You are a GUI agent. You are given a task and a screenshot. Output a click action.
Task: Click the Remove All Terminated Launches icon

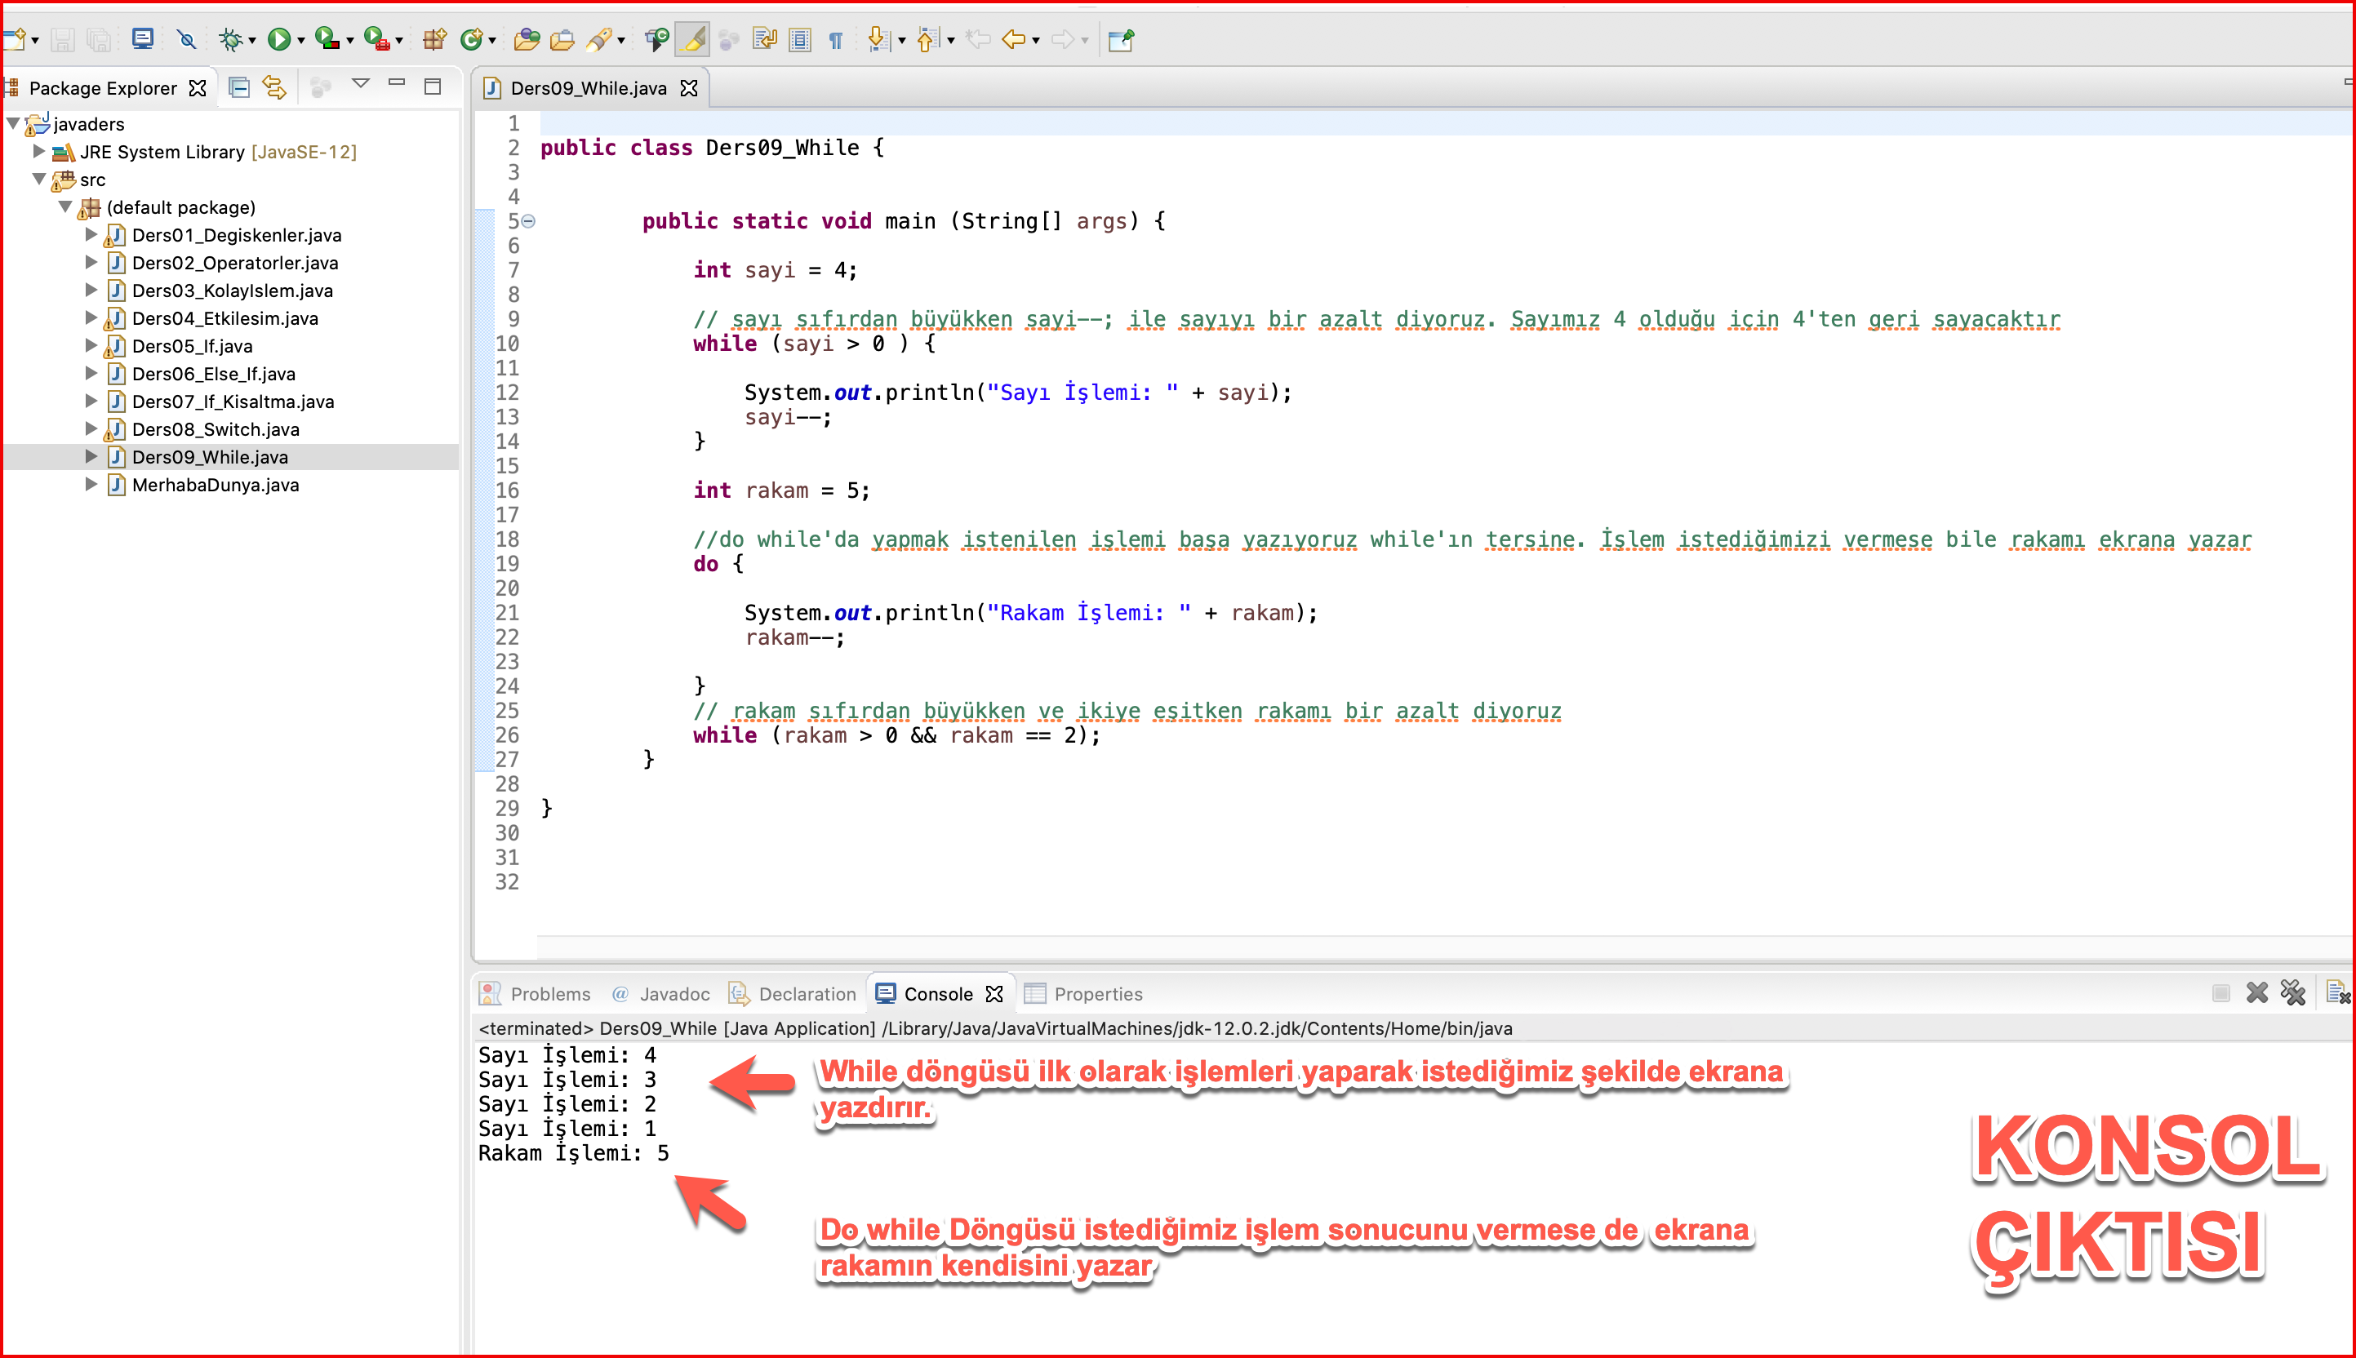pyautogui.click(x=2292, y=992)
